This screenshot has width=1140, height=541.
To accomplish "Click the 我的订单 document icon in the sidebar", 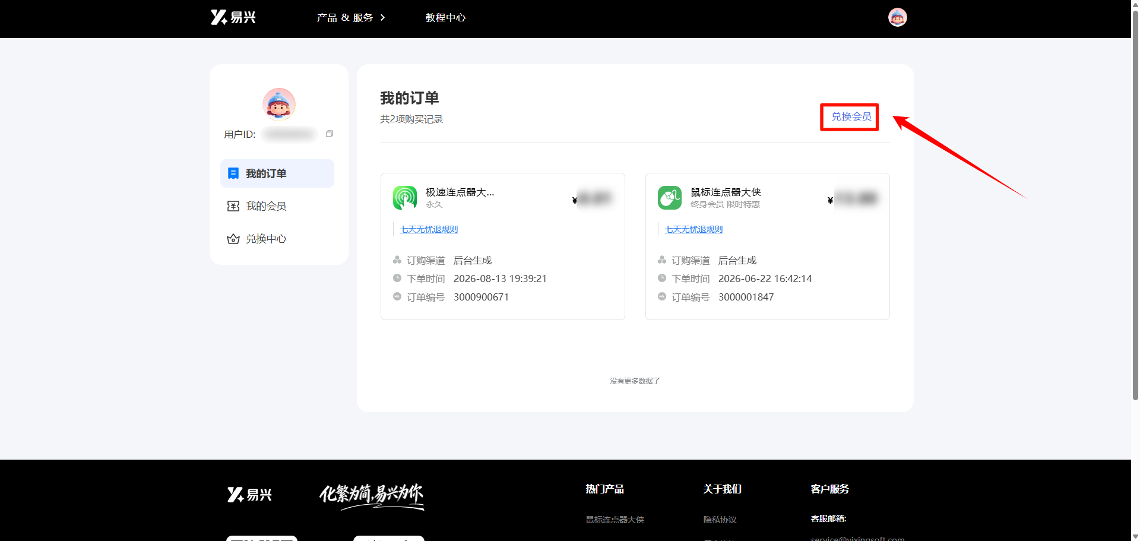I will tap(233, 173).
